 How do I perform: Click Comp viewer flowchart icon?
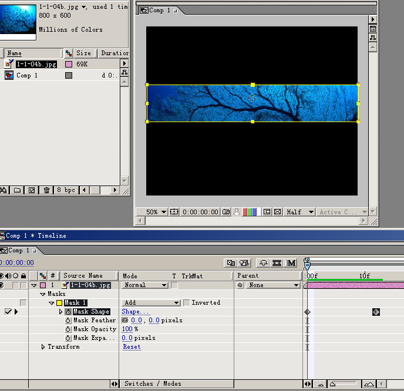click(x=372, y=38)
